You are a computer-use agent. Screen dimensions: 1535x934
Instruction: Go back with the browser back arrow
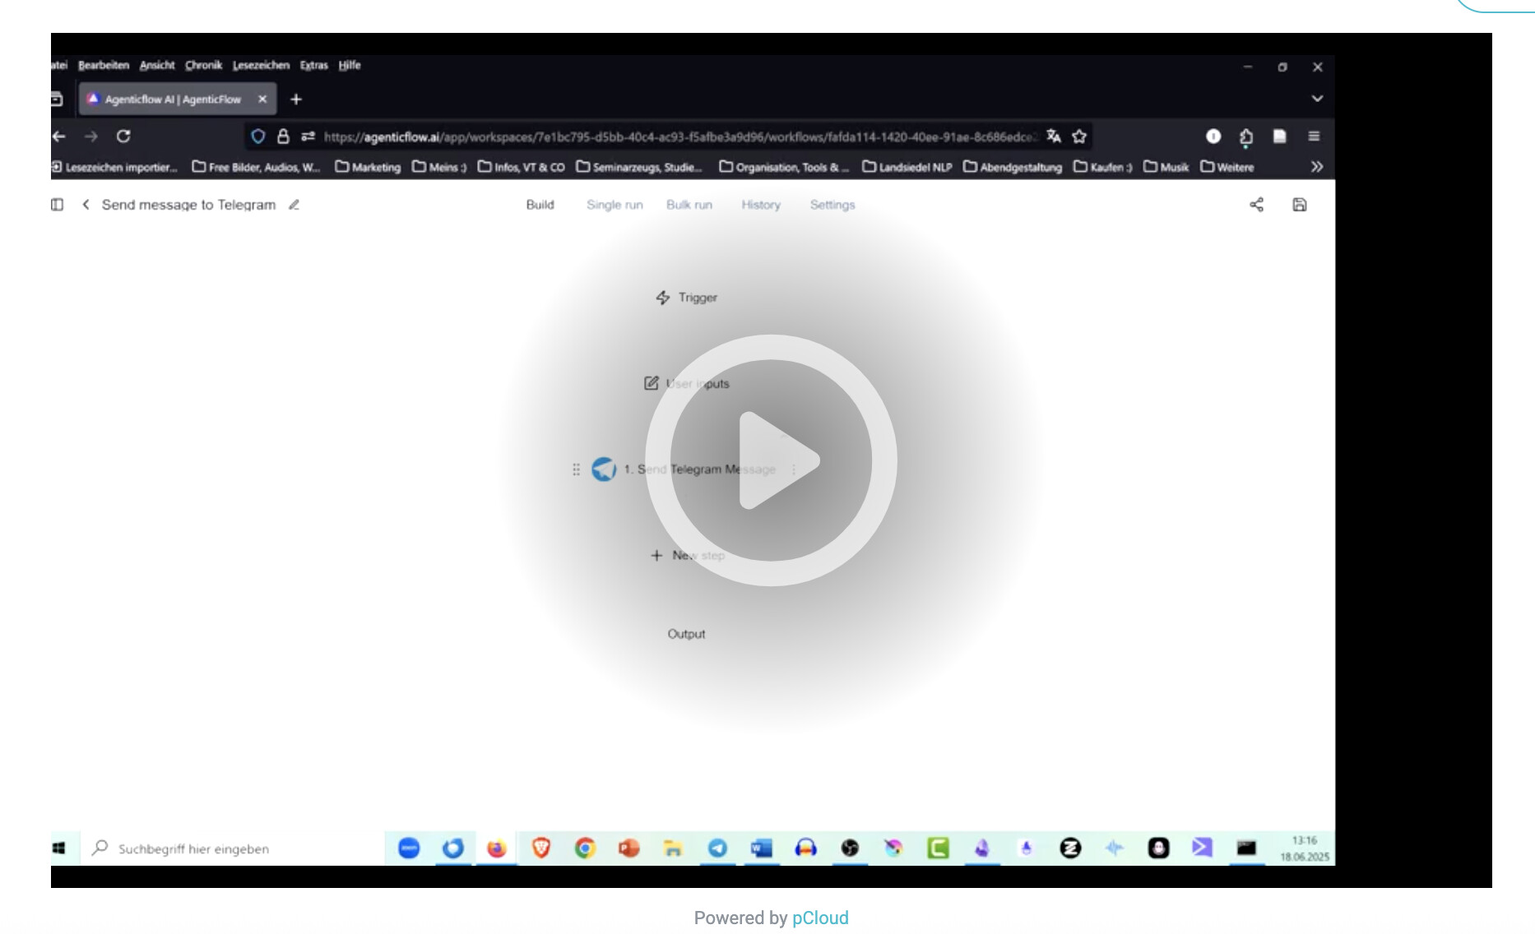click(x=58, y=136)
